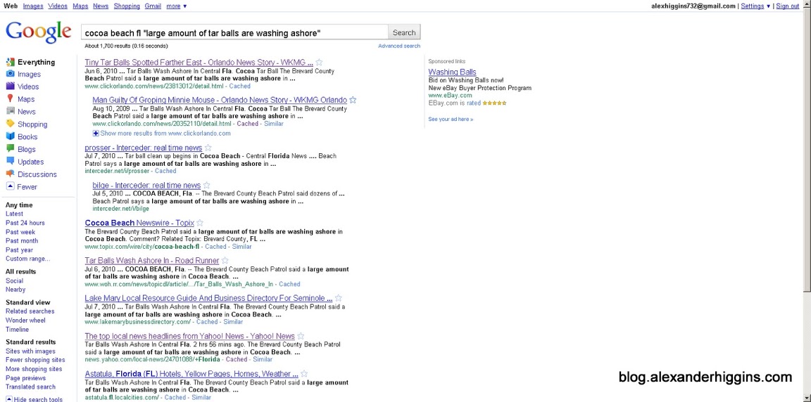Open Cached link of the Topix result
Image resolution: width=811 pixels, height=402 pixels.
[215, 247]
